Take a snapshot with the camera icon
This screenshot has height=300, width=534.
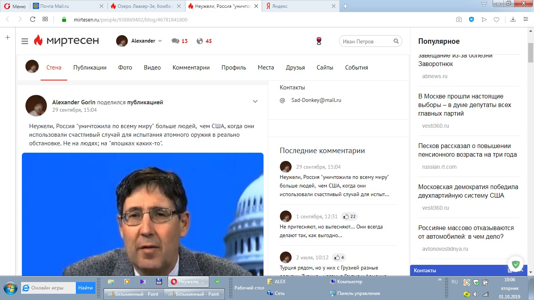pos(459,20)
